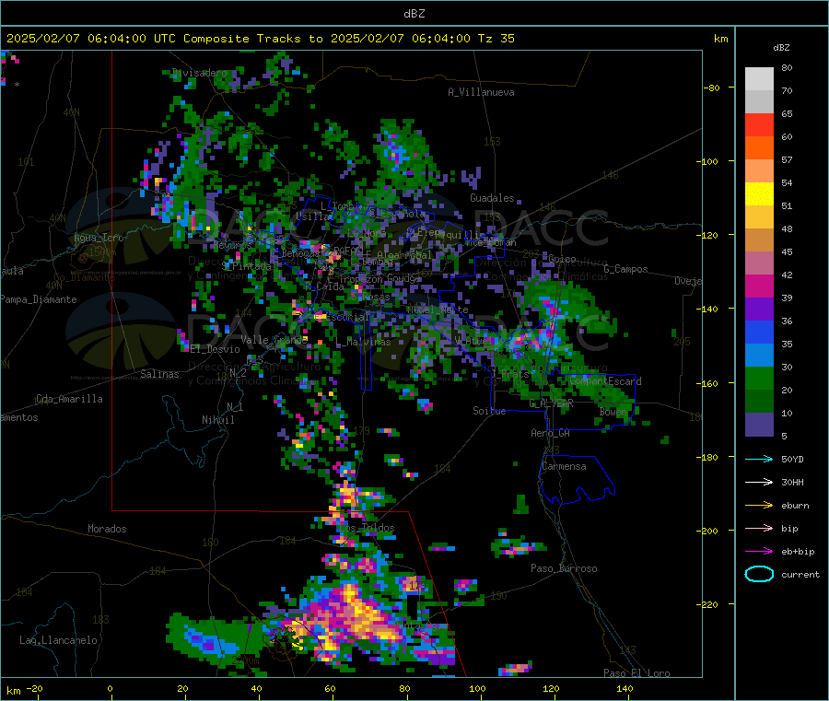This screenshot has height=701, width=829.
Task: Click the white 80 dBZ color swatch
Action: tap(759, 79)
